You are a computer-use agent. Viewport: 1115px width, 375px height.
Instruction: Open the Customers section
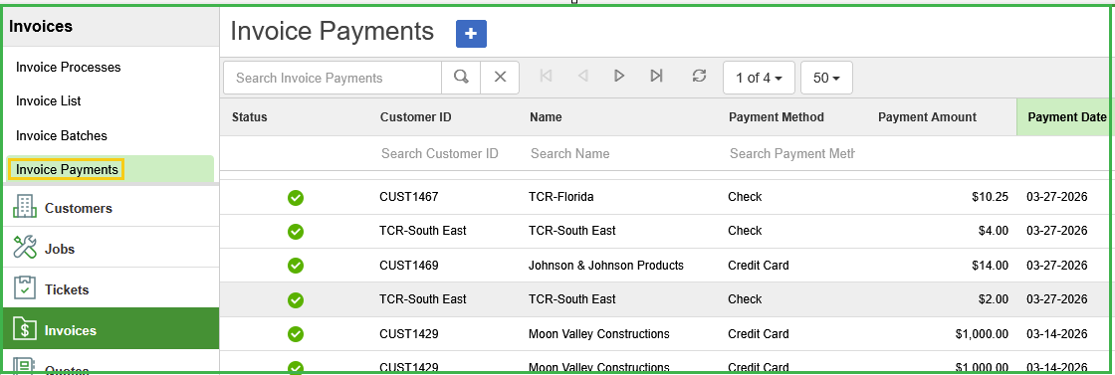(x=111, y=208)
